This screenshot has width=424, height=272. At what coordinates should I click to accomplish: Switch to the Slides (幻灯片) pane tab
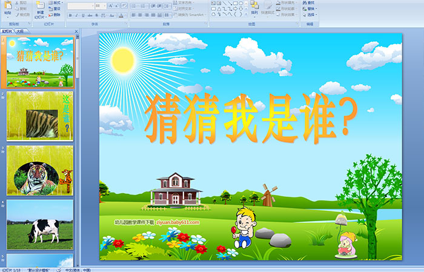[x=7, y=32]
